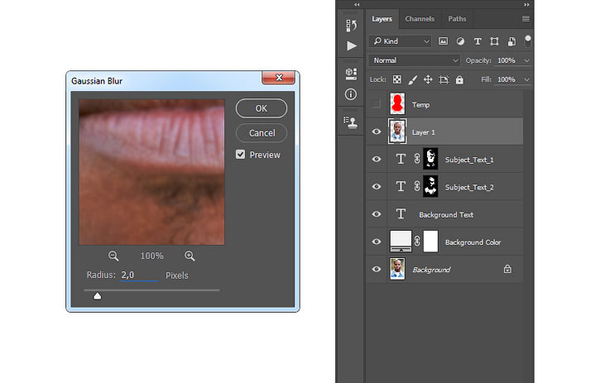Open the Layers panel menu
600x383 pixels.
526,19
